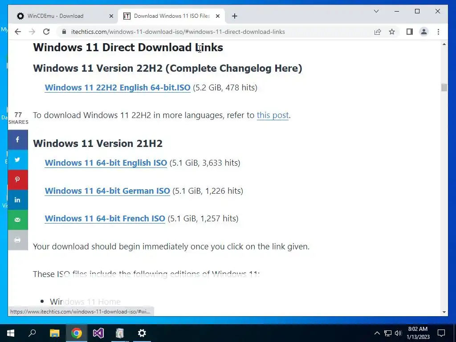This screenshot has height=342, width=456.
Task: Open File Explorer from taskbar
Action: click(x=54, y=333)
